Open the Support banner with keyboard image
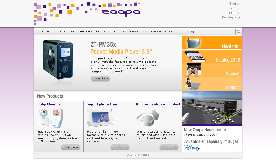 (212, 70)
